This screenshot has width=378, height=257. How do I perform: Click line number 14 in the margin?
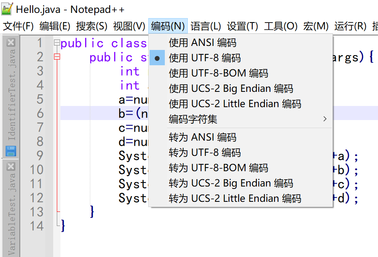37,226
